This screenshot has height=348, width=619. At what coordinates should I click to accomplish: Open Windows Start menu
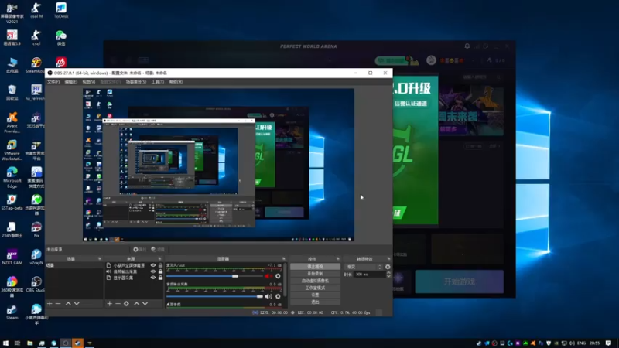[x=5, y=343]
